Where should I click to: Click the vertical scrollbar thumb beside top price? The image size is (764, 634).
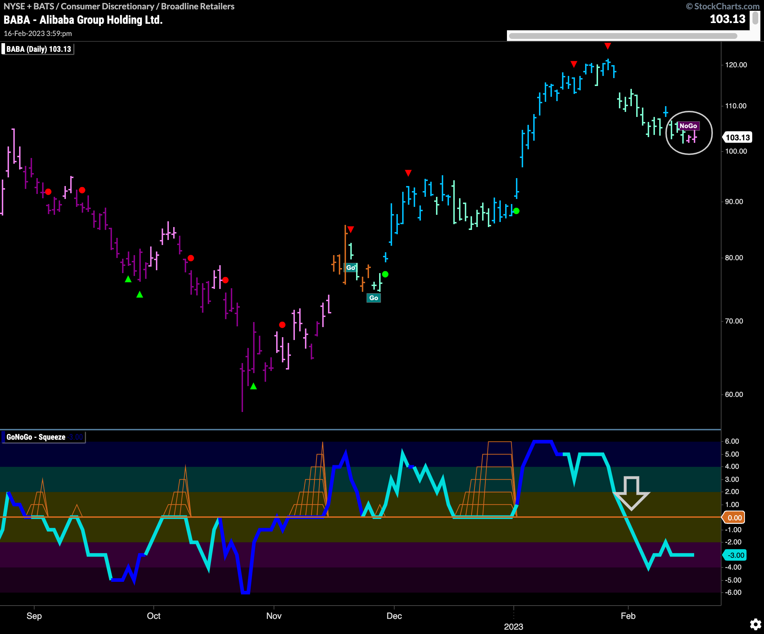[755, 18]
